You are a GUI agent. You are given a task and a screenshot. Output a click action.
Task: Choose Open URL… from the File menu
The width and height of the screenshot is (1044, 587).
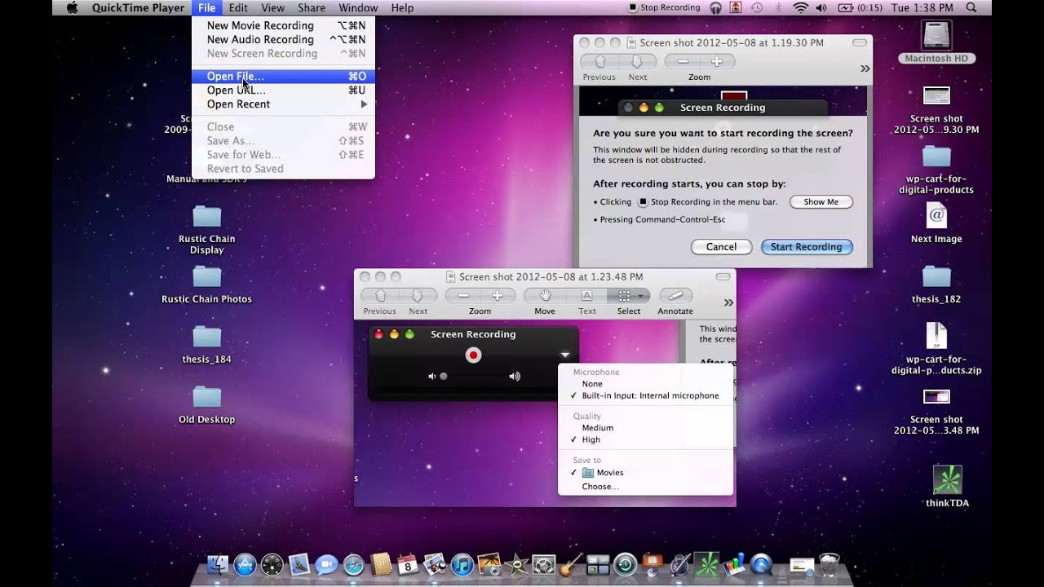tap(284, 90)
